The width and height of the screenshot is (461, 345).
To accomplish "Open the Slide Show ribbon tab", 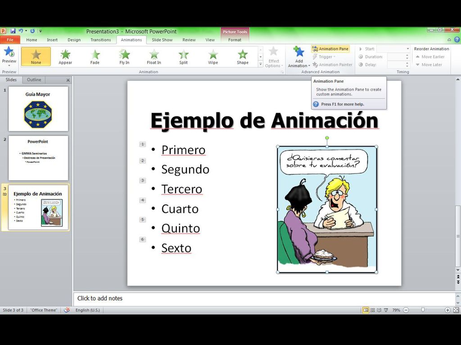I will (162, 40).
